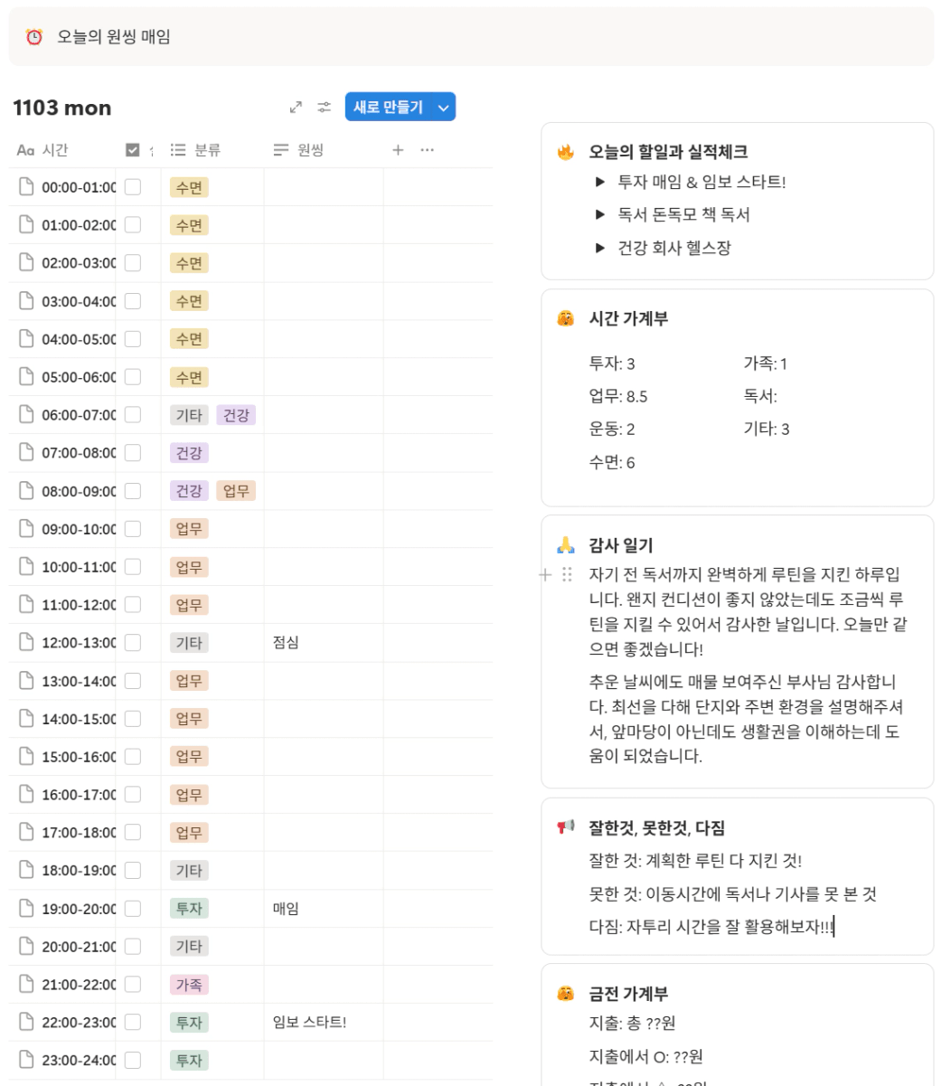Check the 00:00-01:00 row checkbox

133,187
